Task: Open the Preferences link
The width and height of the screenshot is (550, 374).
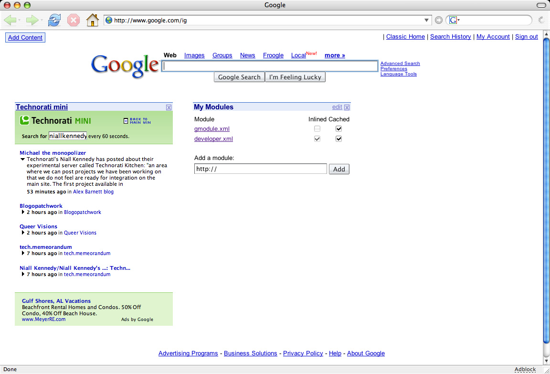Action: (394, 69)
